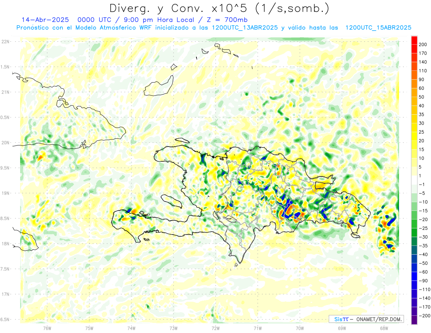Click the white swatch between 1 and -1
The width and height of the screenshot is (431, 333).
[x=414, y=180]
